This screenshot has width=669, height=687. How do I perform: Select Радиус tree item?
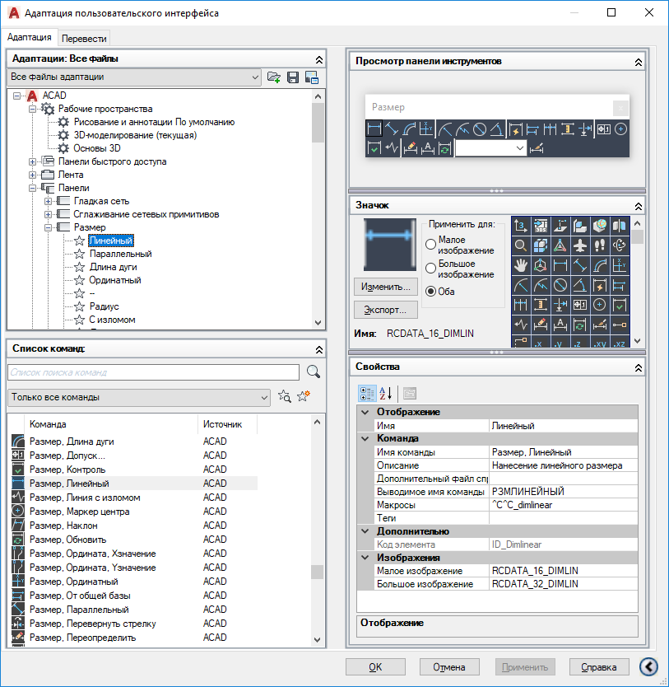tap(105, 306)
